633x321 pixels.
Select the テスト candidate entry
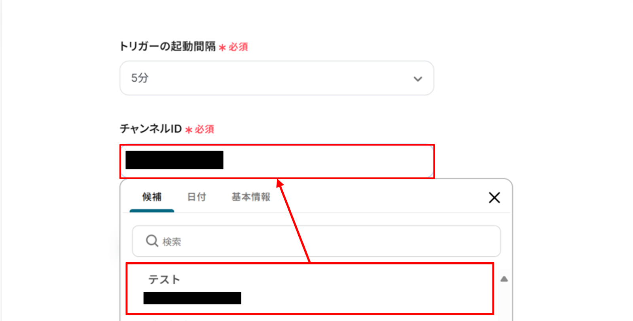[310, 289]
